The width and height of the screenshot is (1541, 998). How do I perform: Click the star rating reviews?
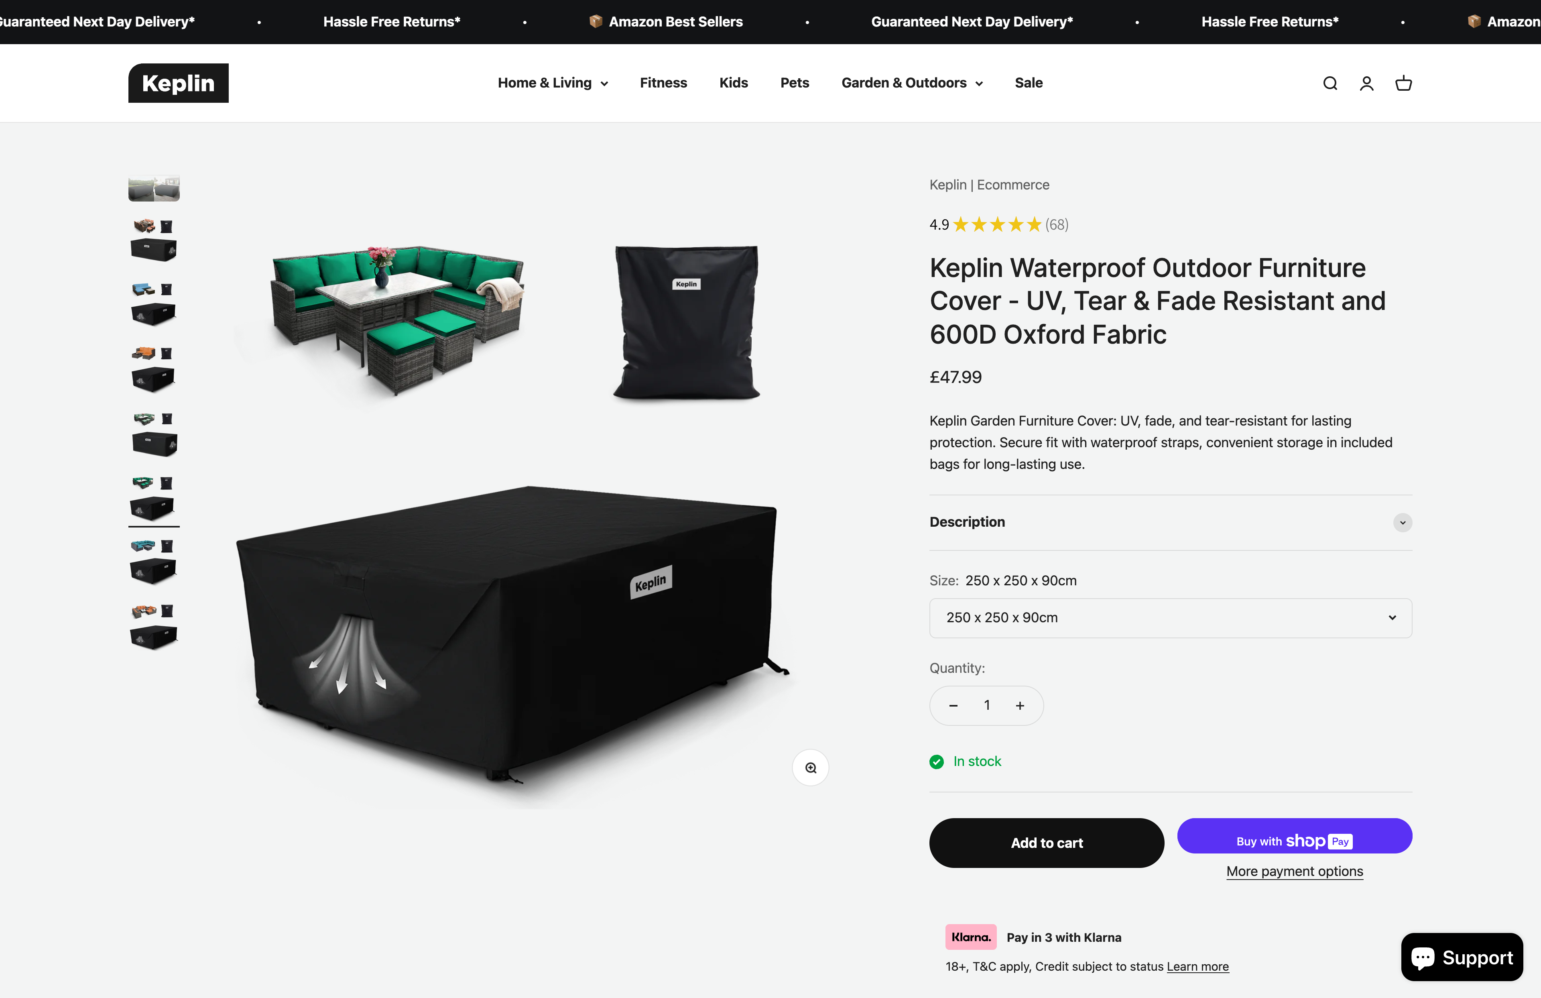coord(998,225)
